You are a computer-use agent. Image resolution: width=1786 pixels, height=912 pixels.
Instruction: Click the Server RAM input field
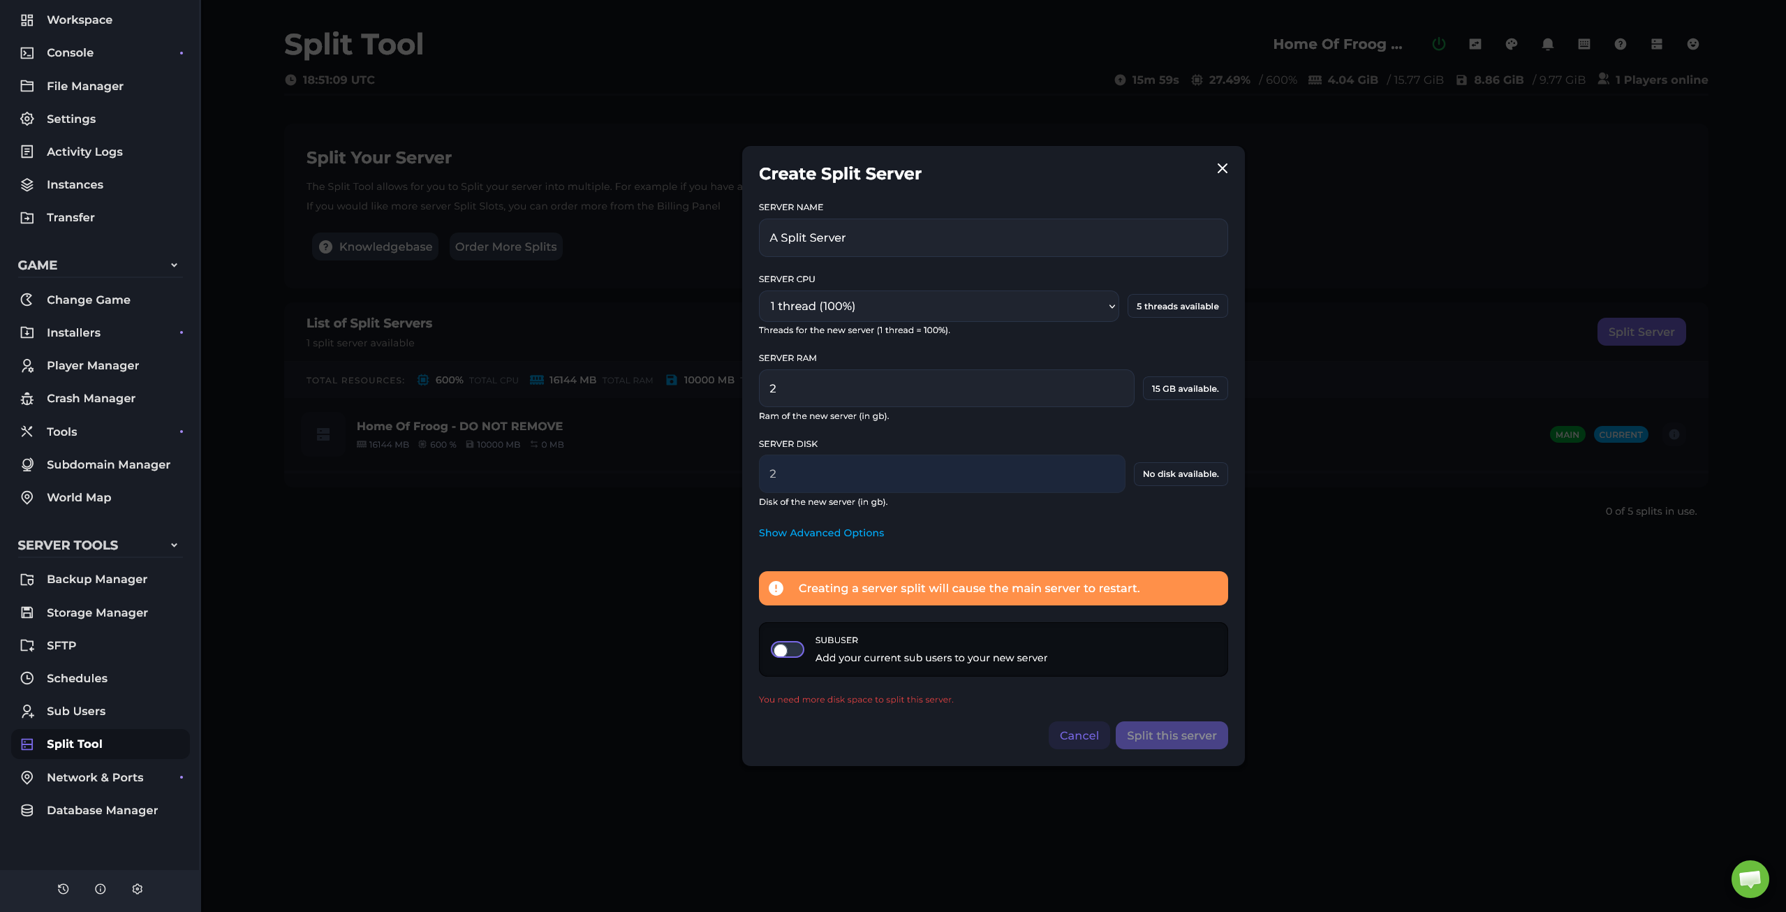tap(946, 388)
